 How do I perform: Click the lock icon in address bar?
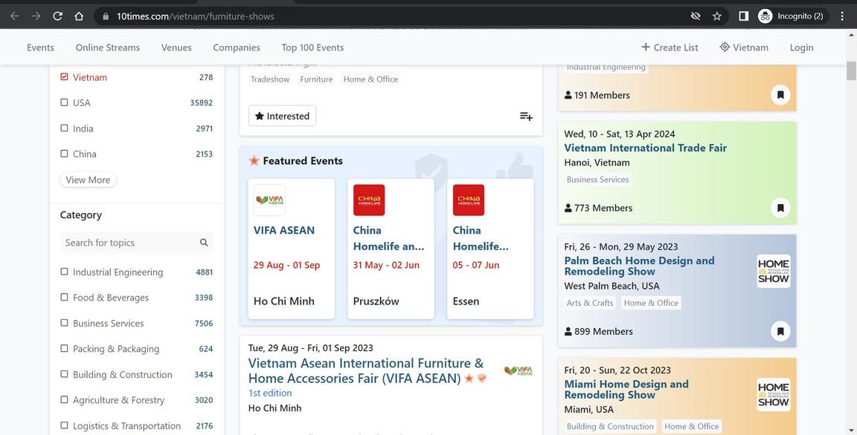click(106, 16)
